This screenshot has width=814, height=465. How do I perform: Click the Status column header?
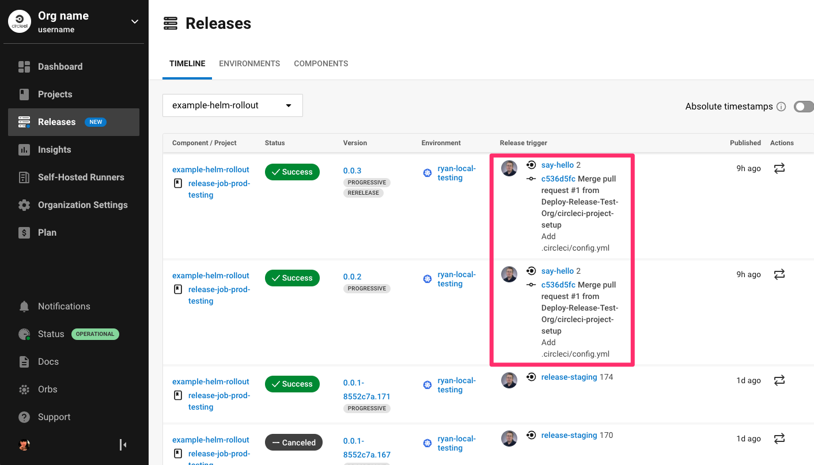275,143
